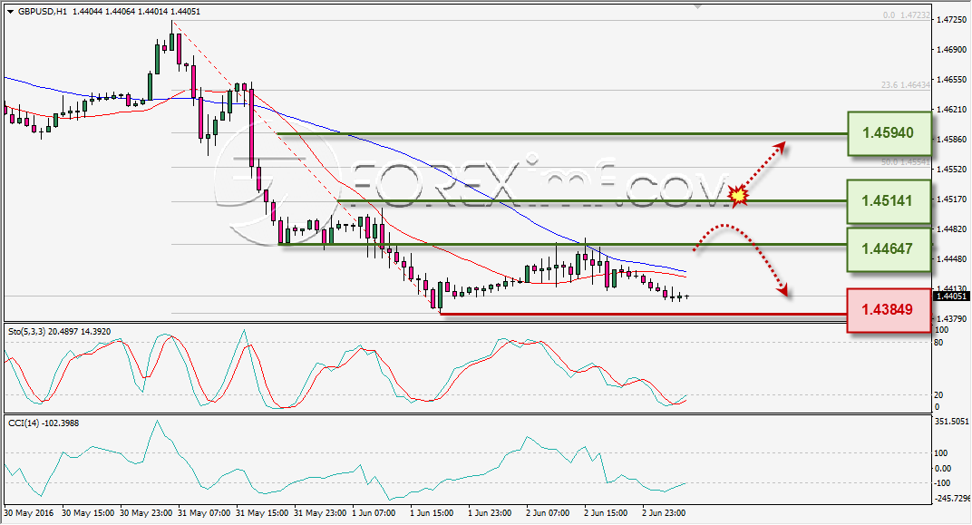Click the OHLC values 1.44044 1.44064 1.44014 1.44051

click(x=136, y=12)
